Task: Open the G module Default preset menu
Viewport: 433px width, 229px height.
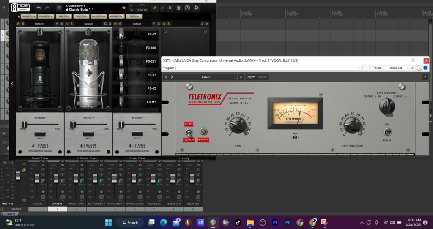Action: tap(88, 24)
